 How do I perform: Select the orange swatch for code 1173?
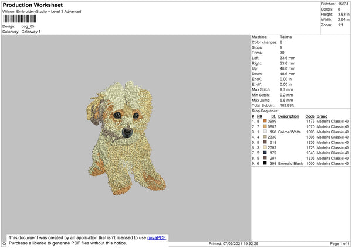tap(265, 121)
